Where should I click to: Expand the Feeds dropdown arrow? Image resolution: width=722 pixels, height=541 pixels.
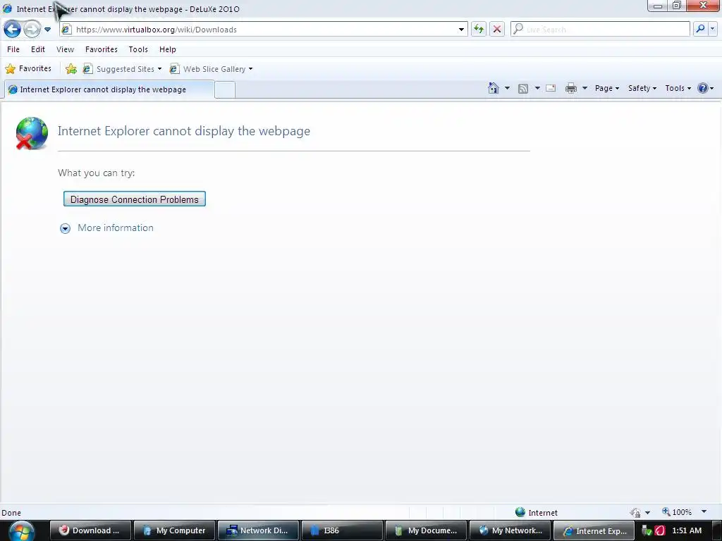pos(537,88)
